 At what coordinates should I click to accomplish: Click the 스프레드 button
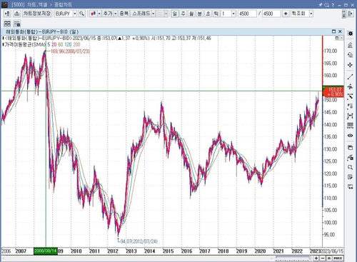point(141,14)
